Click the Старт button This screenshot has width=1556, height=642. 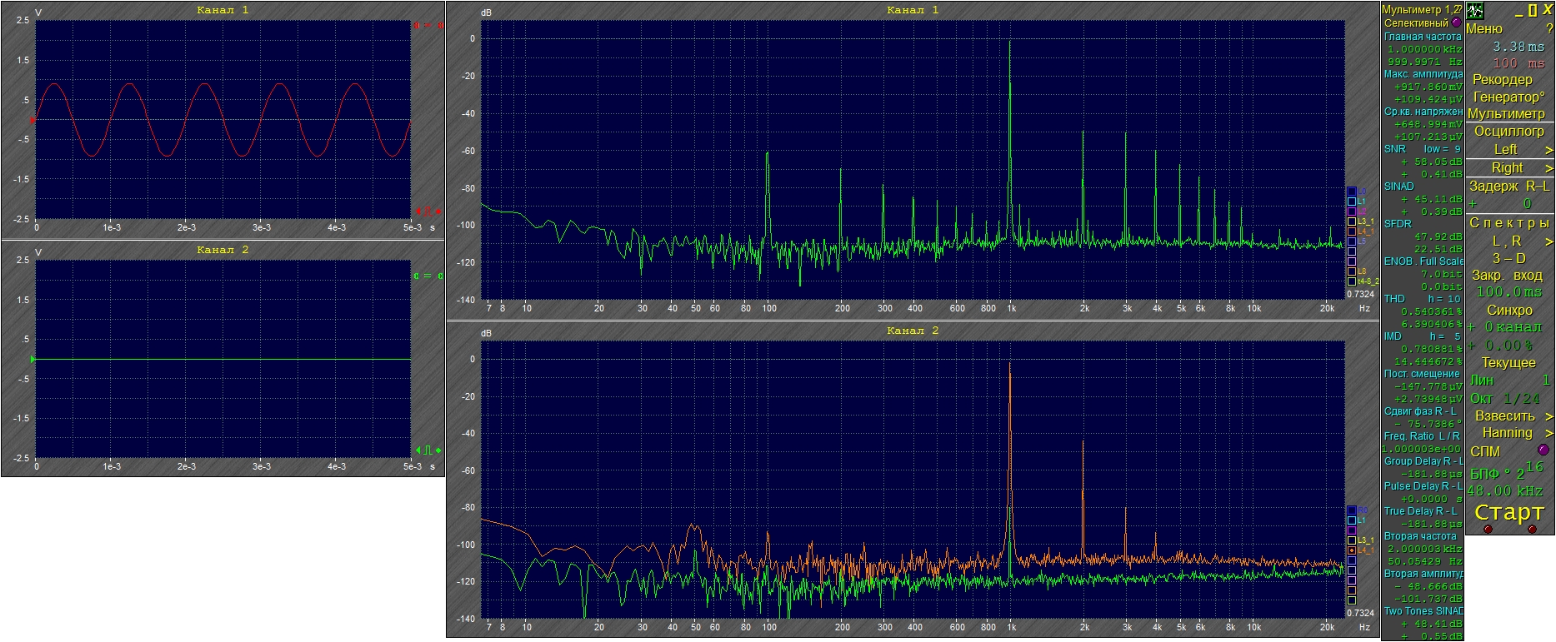tap(1509, 512)
